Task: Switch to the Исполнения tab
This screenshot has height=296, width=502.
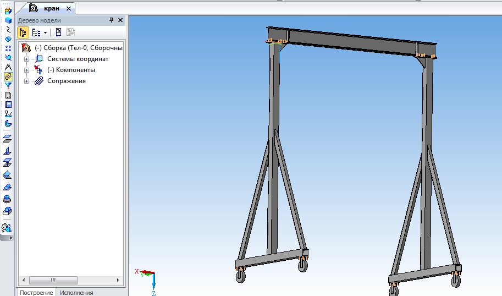Action: click(x=76, y=293)
